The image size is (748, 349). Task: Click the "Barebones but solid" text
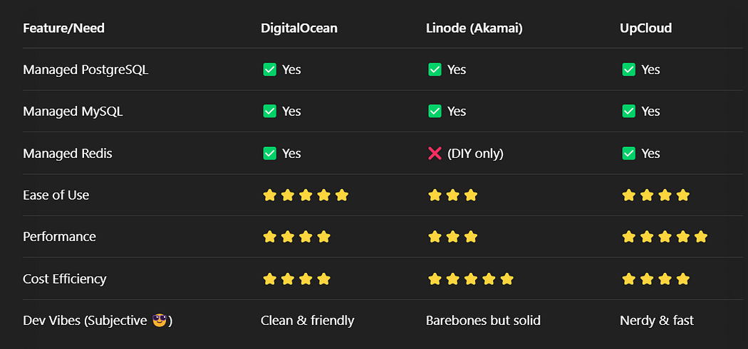[483, 321]
